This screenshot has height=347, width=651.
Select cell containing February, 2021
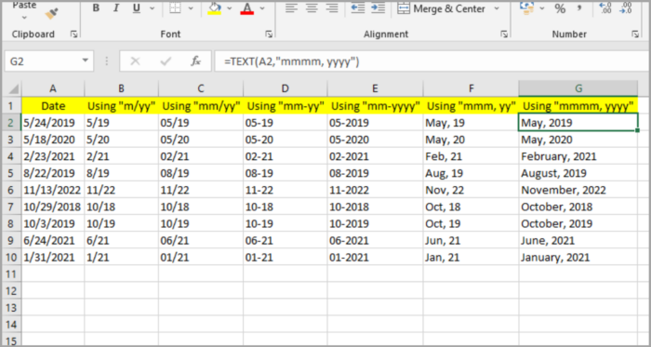click(578, 156)
